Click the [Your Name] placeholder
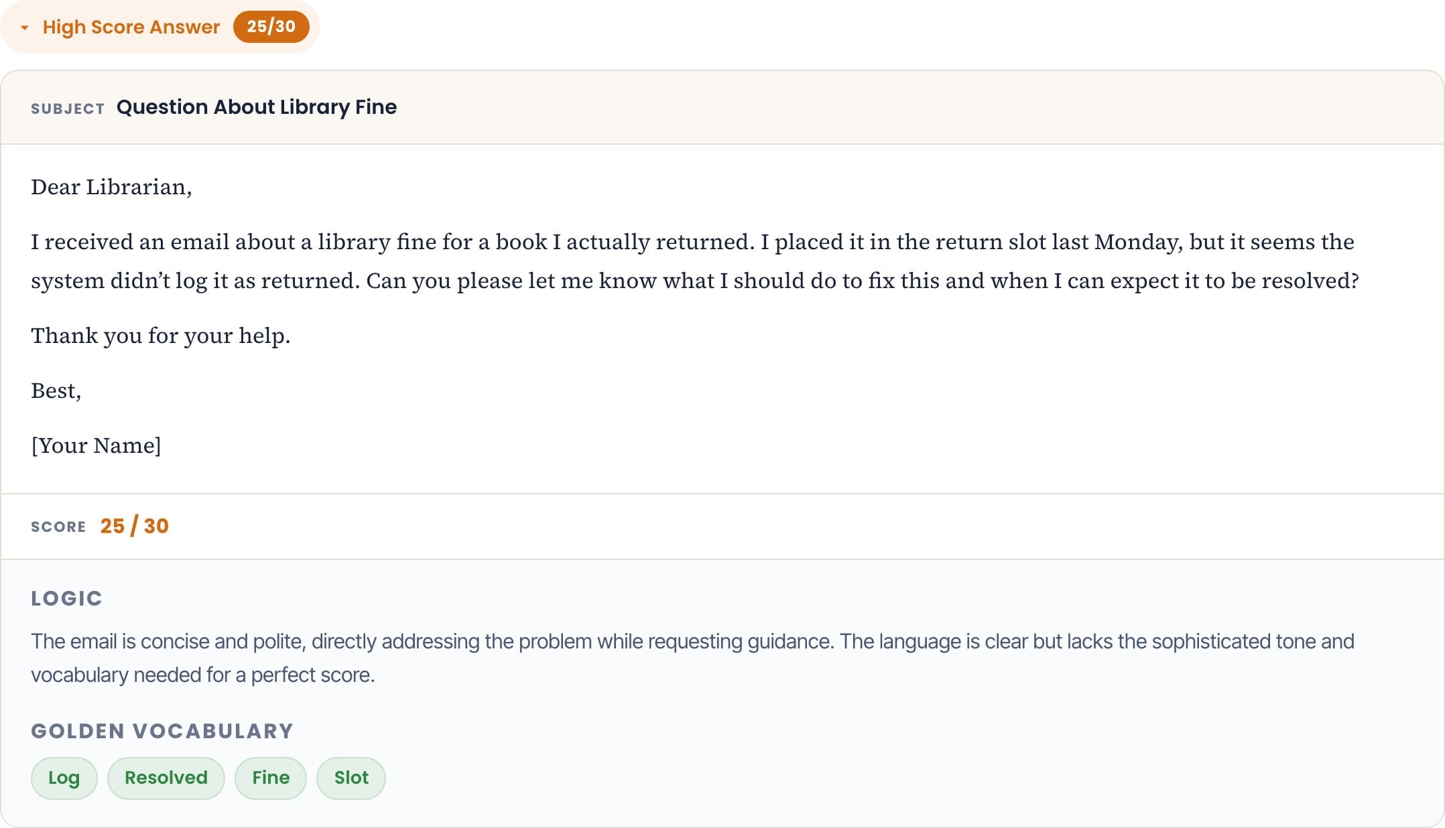Viewport: 1445px width, 828px height. click(x=96, y=445)
